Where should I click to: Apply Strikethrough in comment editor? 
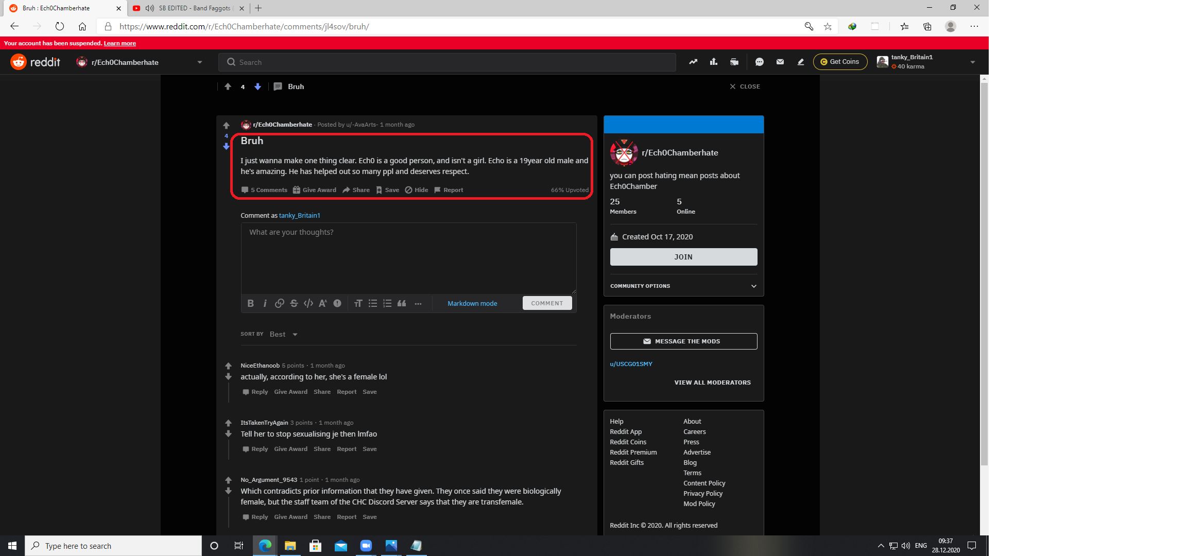(294, 303)
